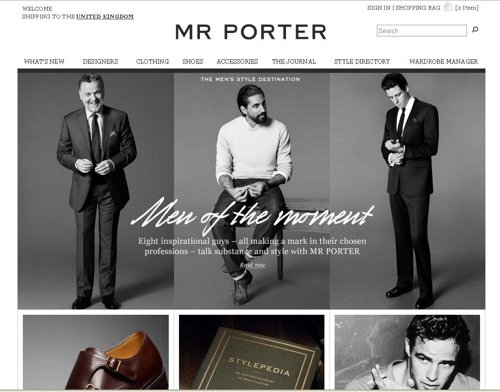This screenshot has height=392, width=500.
Task: Open the STYLE DIRECTORY menu
Action: (x=362, y=62)
